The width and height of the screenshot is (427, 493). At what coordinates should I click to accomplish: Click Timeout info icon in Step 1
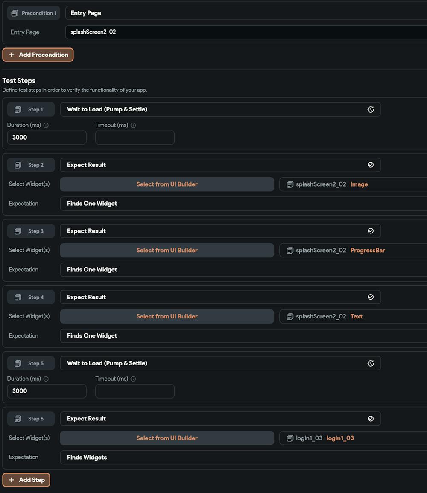click(133, 125)
